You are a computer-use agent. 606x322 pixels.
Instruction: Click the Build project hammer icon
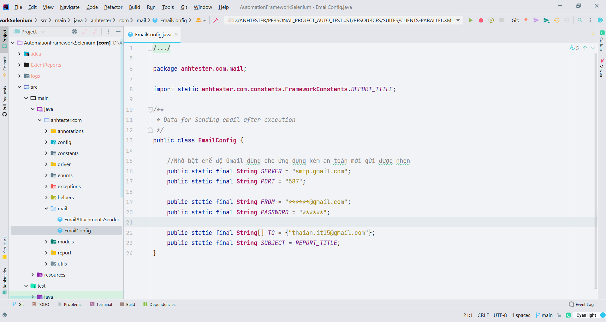pyautogui.click(x=216, y=20)
